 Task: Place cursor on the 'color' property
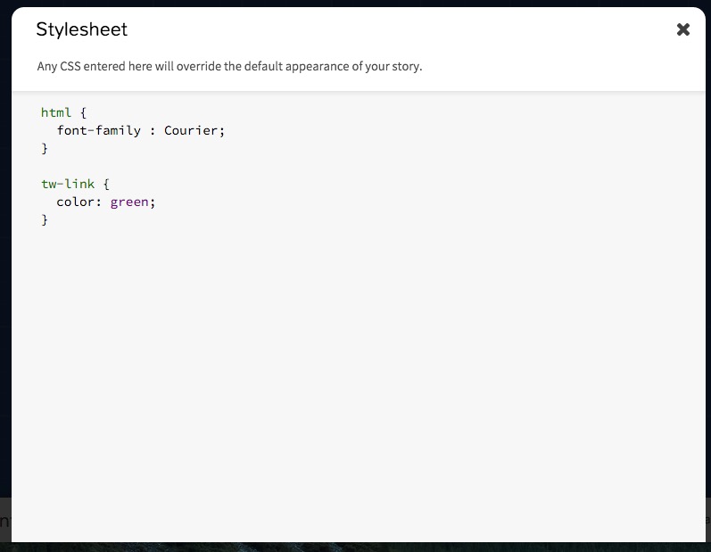(77, 202)
